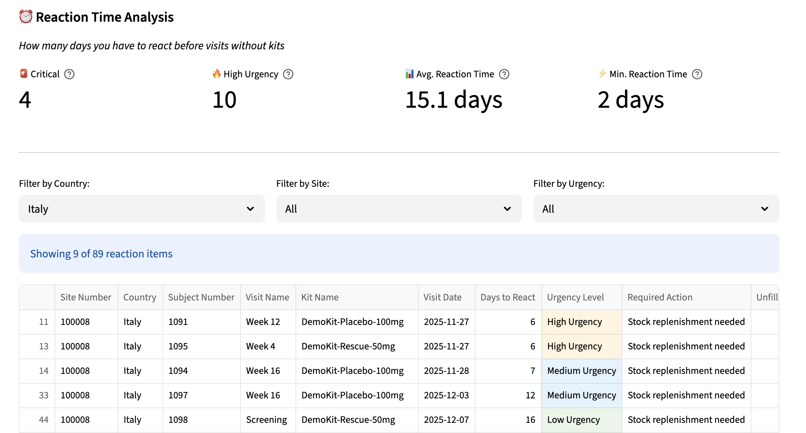Click the alarm clock icon in heading

pyautogui.click(x=26, y=17)
